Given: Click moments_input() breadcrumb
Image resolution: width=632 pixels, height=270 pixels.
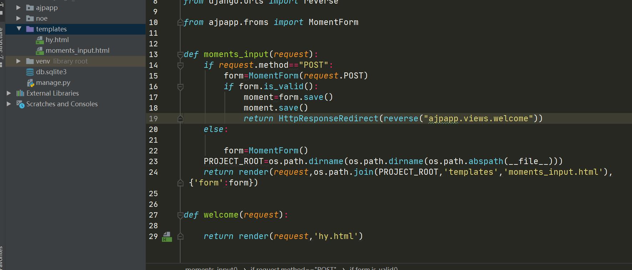Looking at the screenshot, I should click(x=211, y=268).
